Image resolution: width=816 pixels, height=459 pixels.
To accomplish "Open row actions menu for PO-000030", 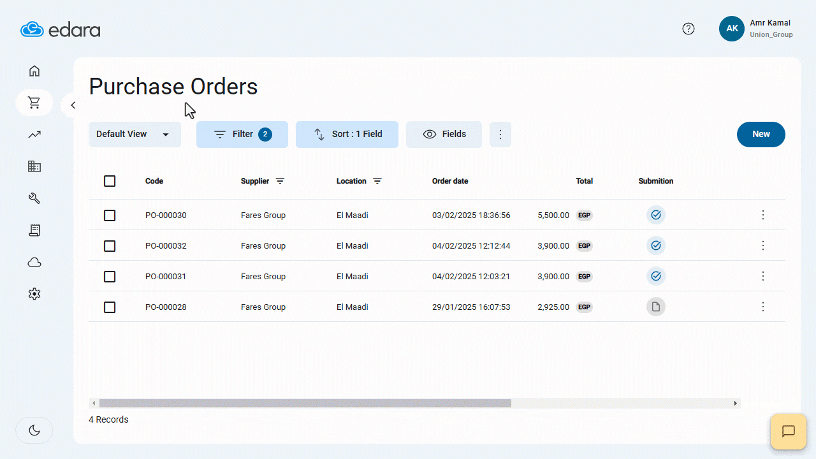I will pos(763,215).
